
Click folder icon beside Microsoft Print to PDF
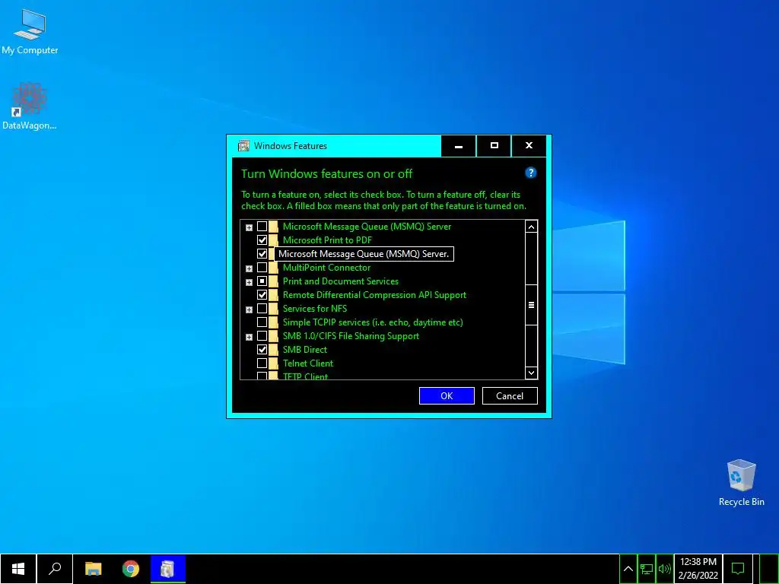273,240
